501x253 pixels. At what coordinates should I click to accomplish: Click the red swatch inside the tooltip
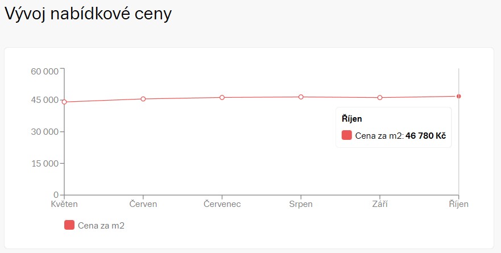347,135
